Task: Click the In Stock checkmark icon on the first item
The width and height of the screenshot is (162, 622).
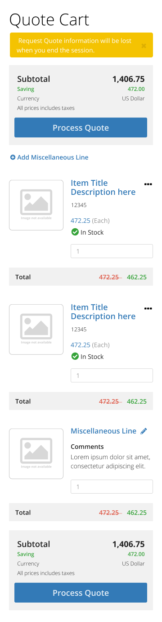Action: click(x=75, y=232)
